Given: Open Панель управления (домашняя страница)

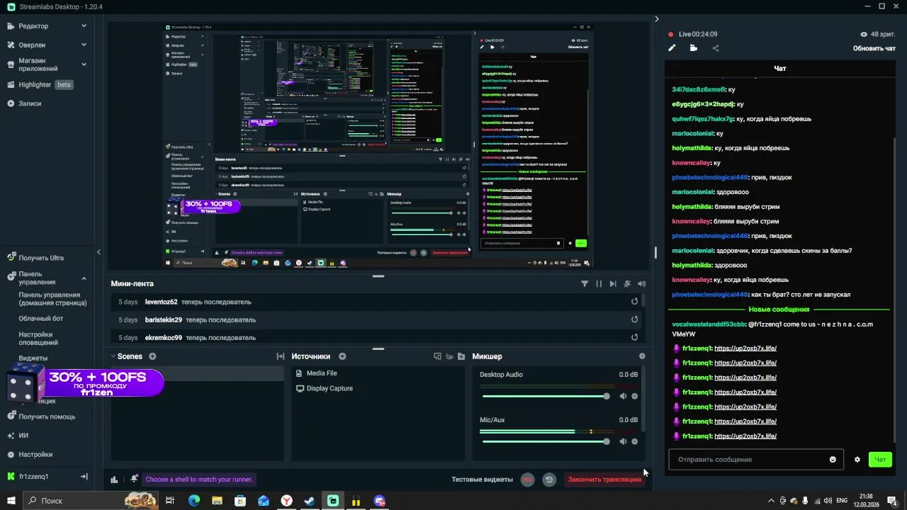Looking at the screenshot, I should click(x=52, y=299).
